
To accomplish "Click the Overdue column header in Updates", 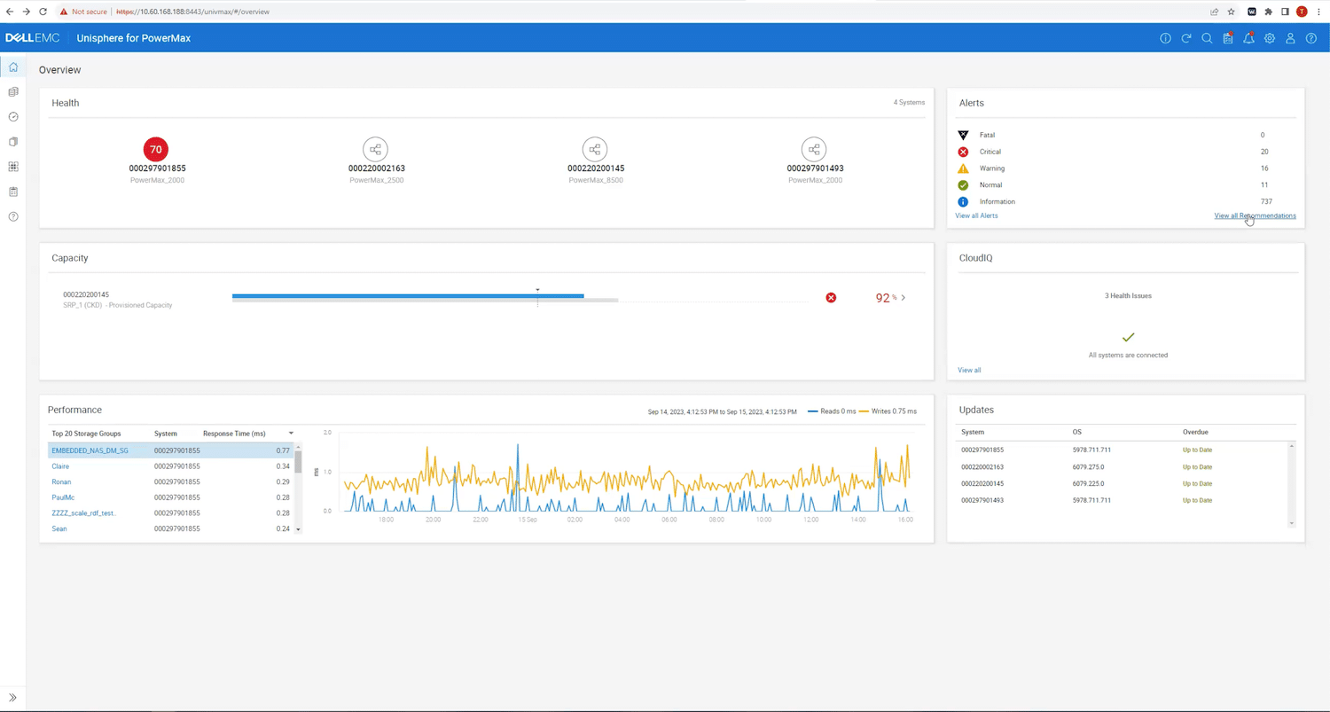I will click(x=1195, y=432).
